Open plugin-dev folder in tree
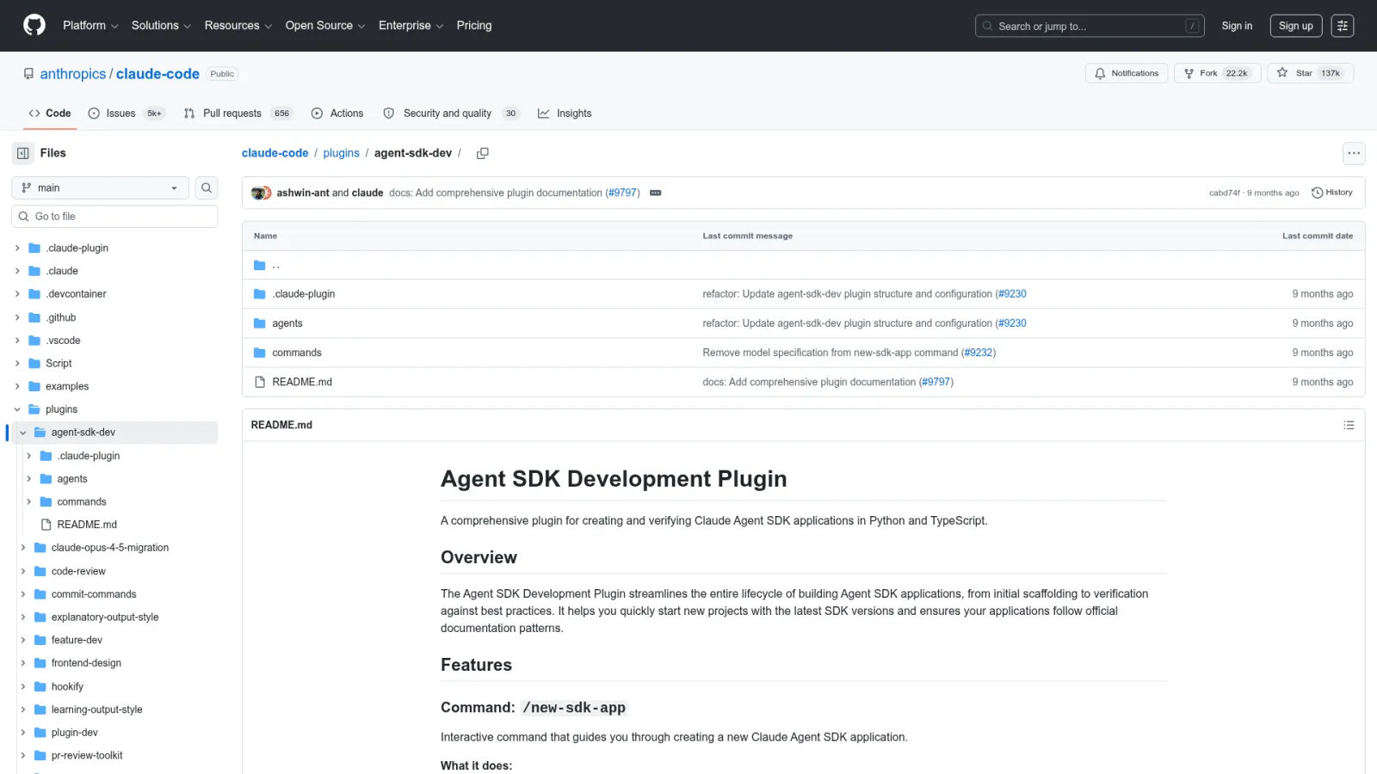The image size is (1377, 774). (x=75, y=733)
